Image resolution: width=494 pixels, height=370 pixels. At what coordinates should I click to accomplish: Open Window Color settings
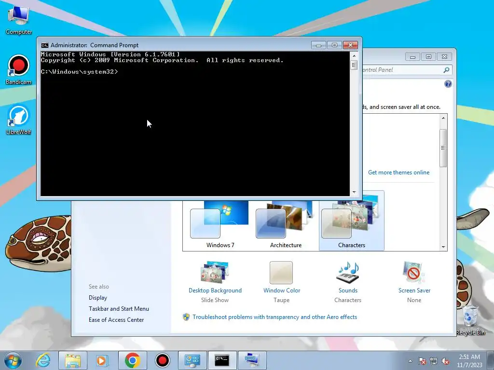(282, 291)
